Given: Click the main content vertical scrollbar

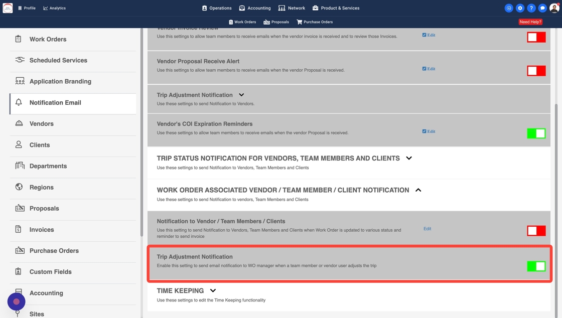Looking at the screenshot, I should pos(556,211).
